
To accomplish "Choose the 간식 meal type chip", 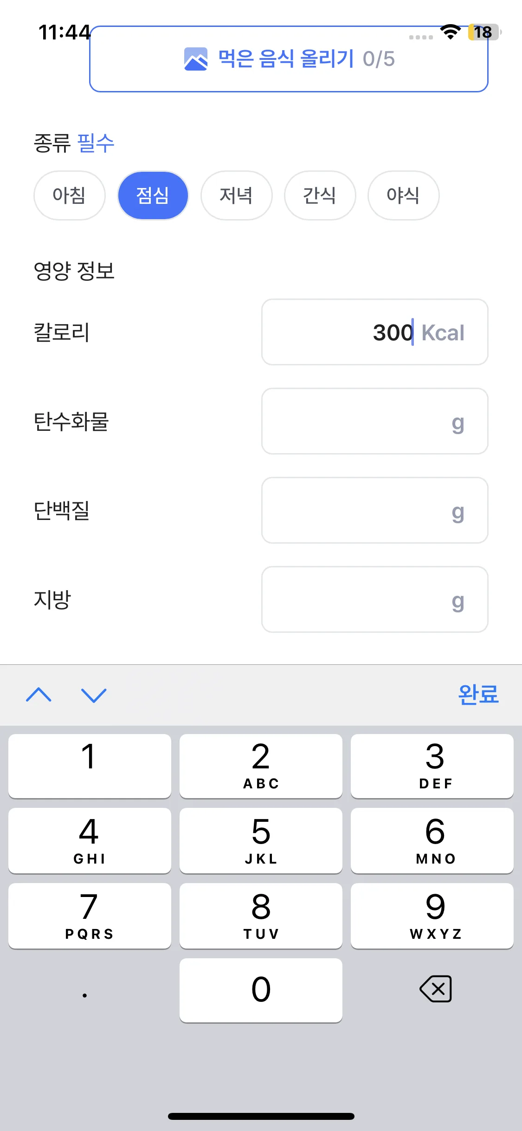I will click(320, 195).
